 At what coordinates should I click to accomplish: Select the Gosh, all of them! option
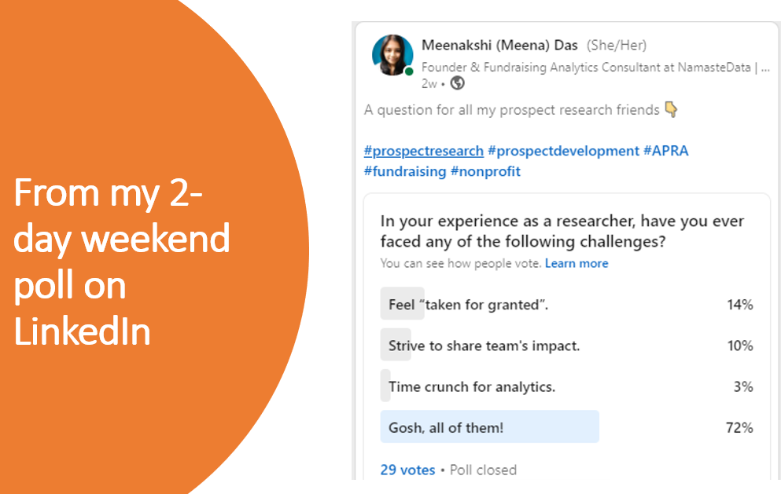tap(567, 426)
